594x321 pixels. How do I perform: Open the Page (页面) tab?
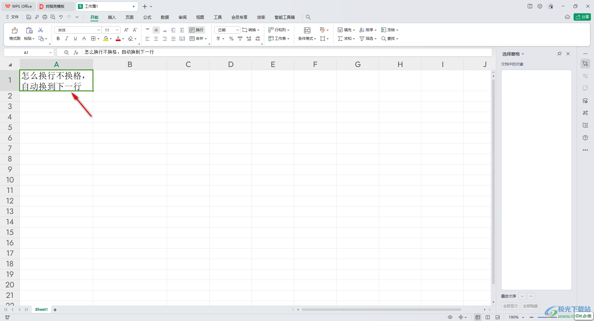click(x=129, y=17)
